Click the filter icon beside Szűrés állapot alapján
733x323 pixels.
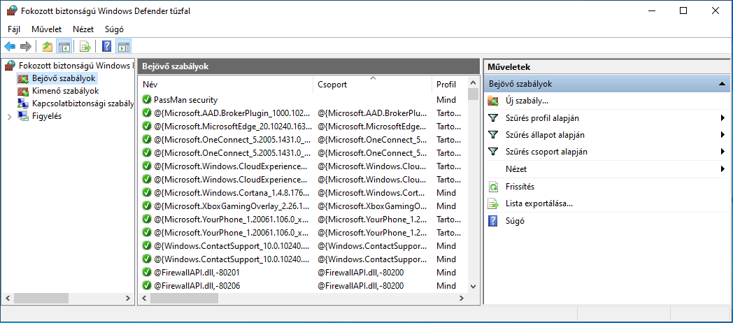(x=492, y=135)
